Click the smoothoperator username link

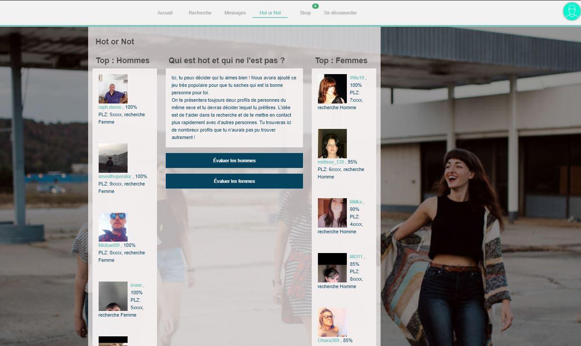[115, 176]
